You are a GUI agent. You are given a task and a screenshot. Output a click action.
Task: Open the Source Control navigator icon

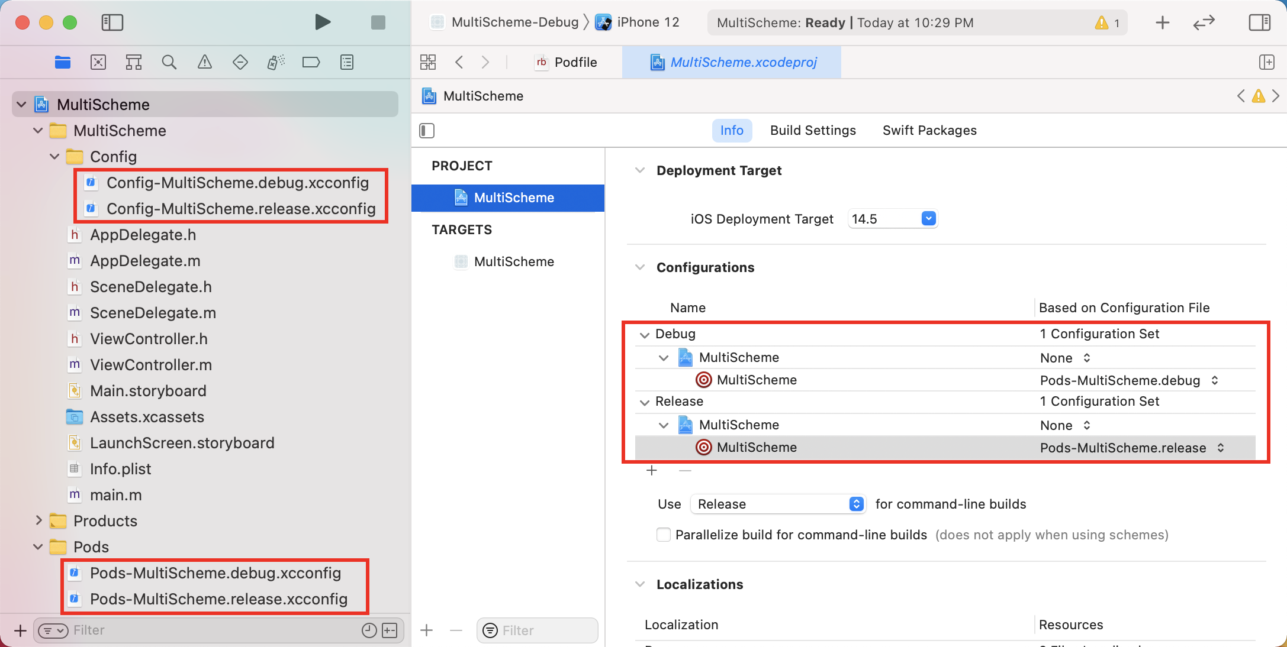click(x=98, y=62)
